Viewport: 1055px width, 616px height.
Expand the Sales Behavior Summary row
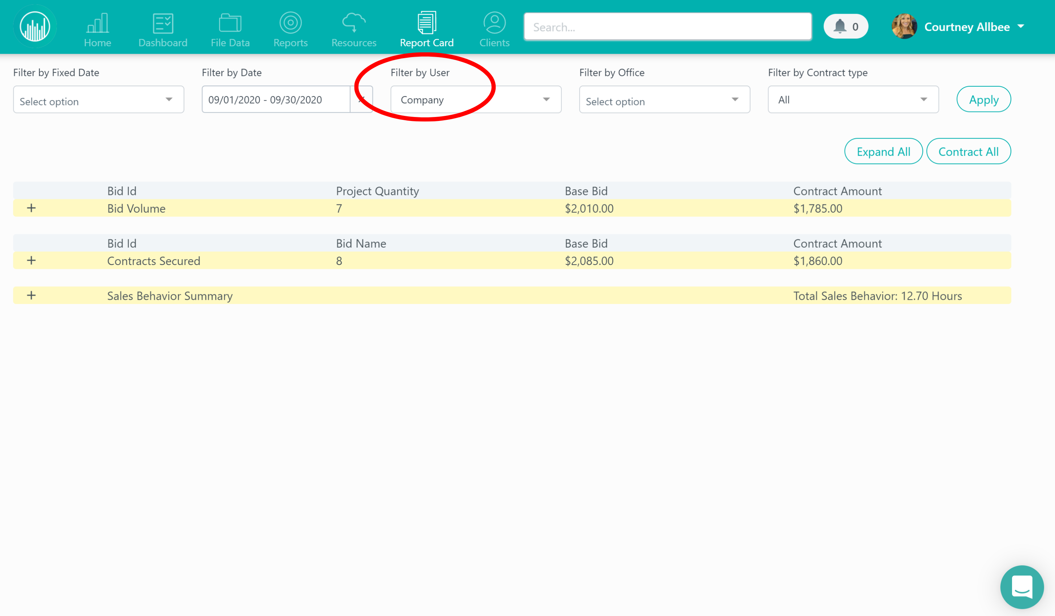point(31,295)
